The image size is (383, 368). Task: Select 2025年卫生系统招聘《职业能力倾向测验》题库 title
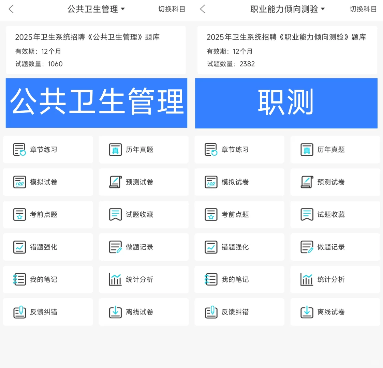click(x=286, y=37)
